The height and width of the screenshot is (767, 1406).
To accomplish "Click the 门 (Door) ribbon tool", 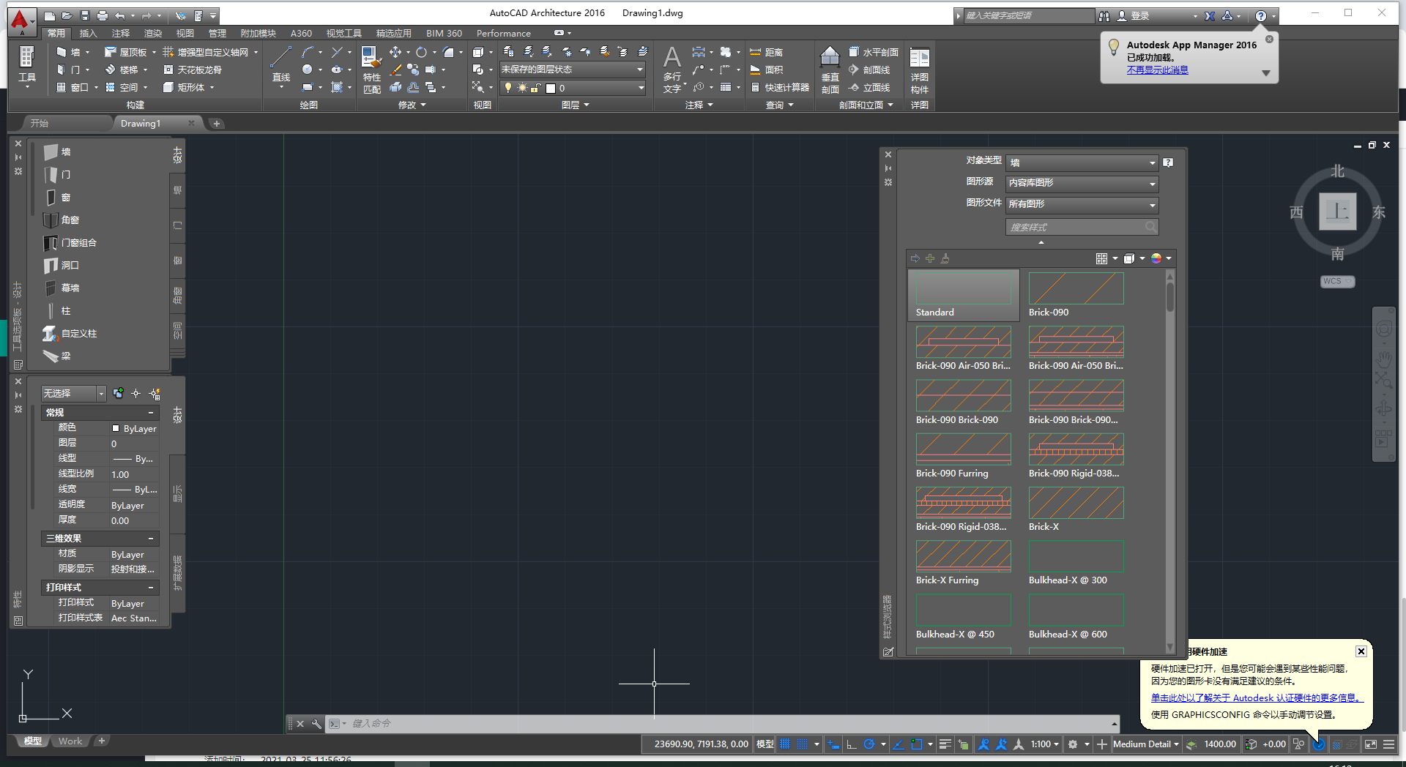I will tap(67, 70).
